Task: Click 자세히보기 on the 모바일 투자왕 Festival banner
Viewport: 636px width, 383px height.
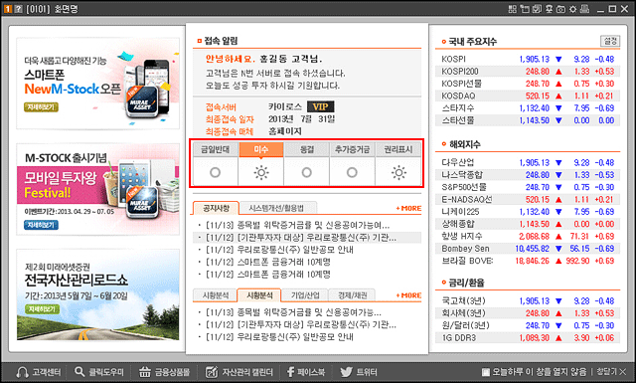Action: (x=41, y=225)
